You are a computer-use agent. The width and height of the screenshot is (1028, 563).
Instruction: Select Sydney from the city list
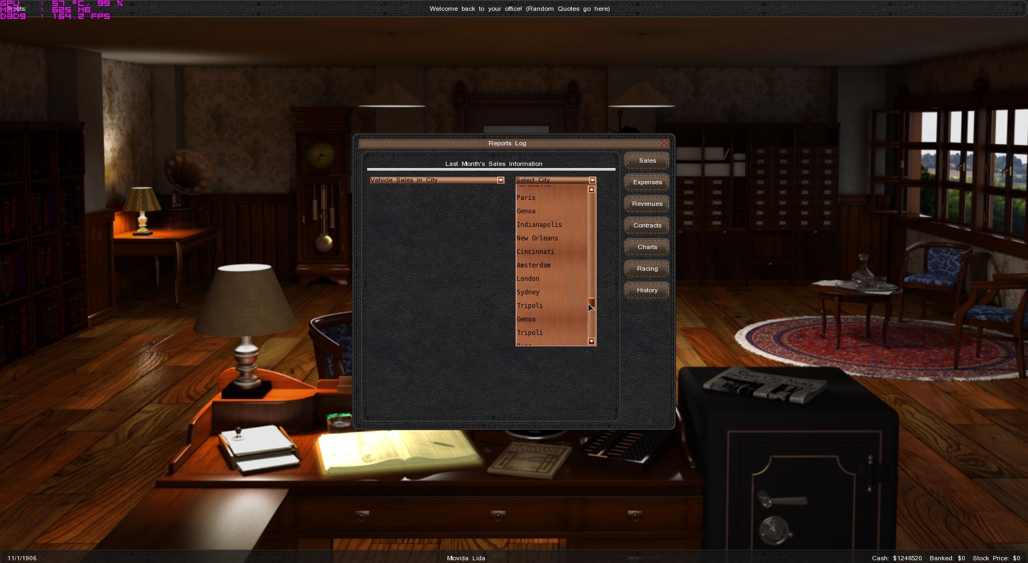[x=527, y=292]
